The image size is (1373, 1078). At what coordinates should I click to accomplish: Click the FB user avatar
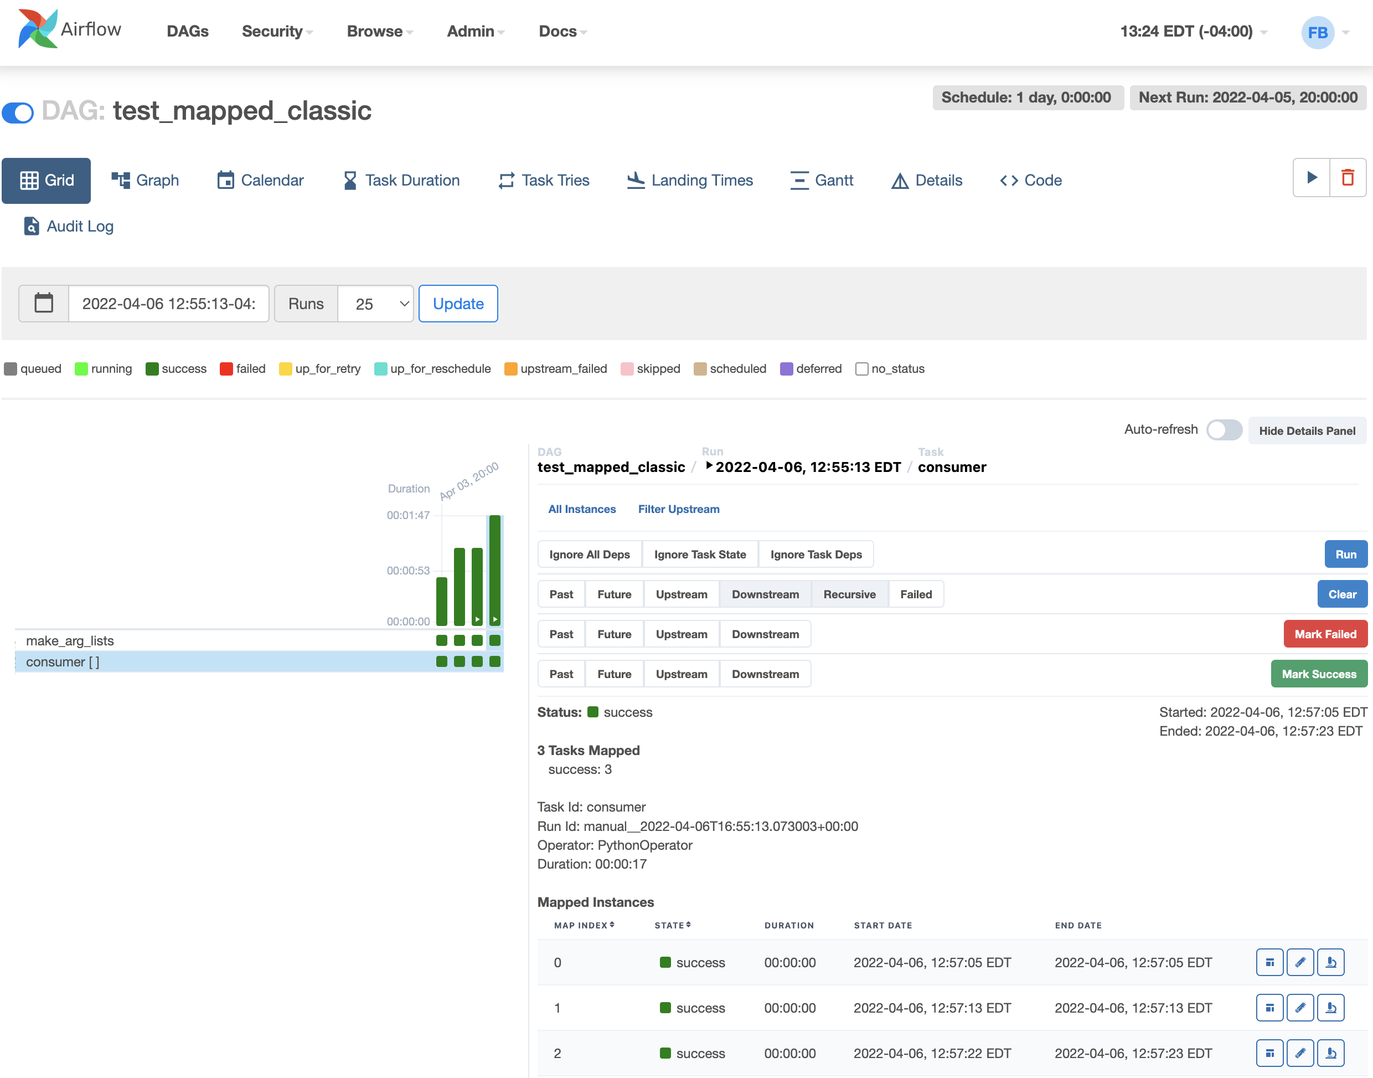click(1317, 32)
